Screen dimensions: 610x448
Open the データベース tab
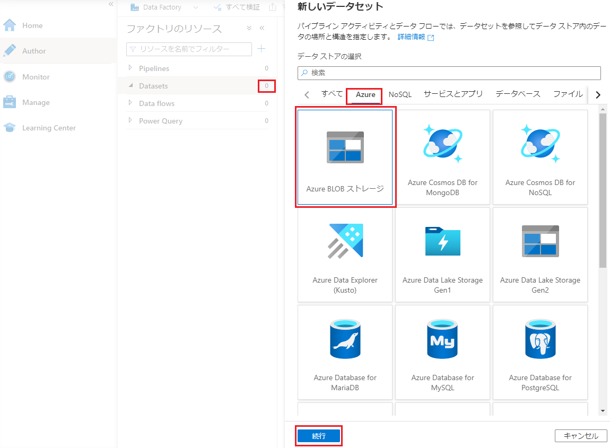point(518,94)
